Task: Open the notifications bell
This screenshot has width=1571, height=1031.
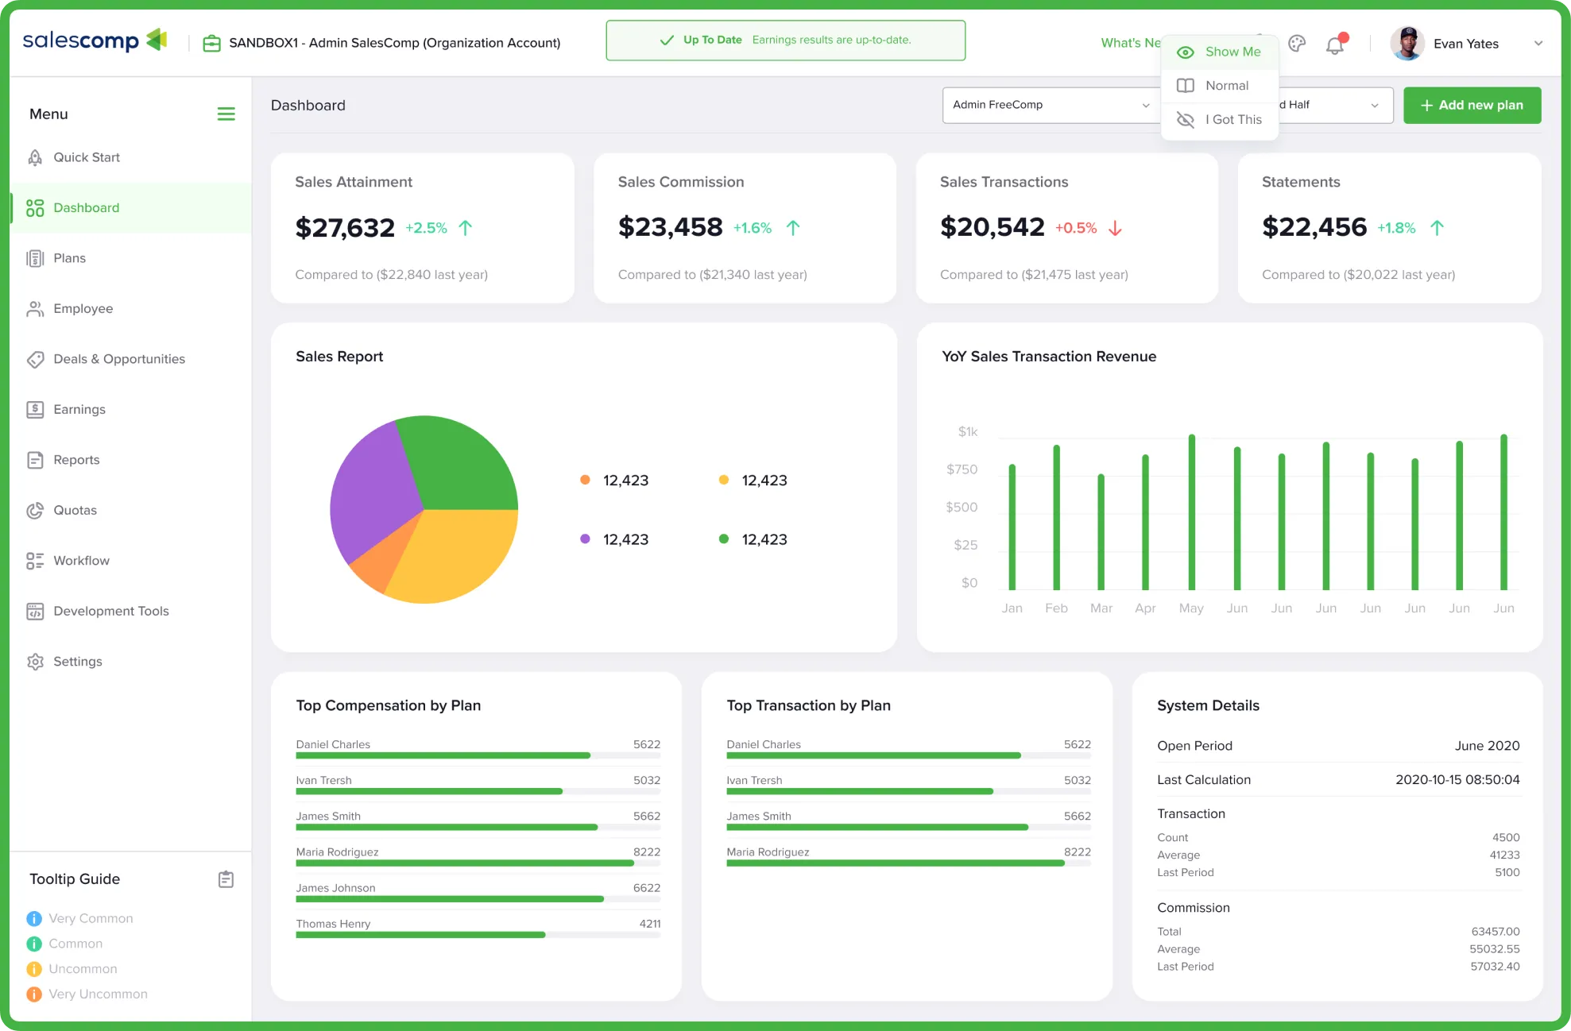Action: coord(1335,44)
